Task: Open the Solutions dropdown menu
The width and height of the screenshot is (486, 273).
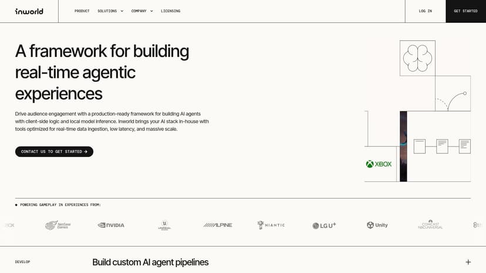Action: point(110,11)
